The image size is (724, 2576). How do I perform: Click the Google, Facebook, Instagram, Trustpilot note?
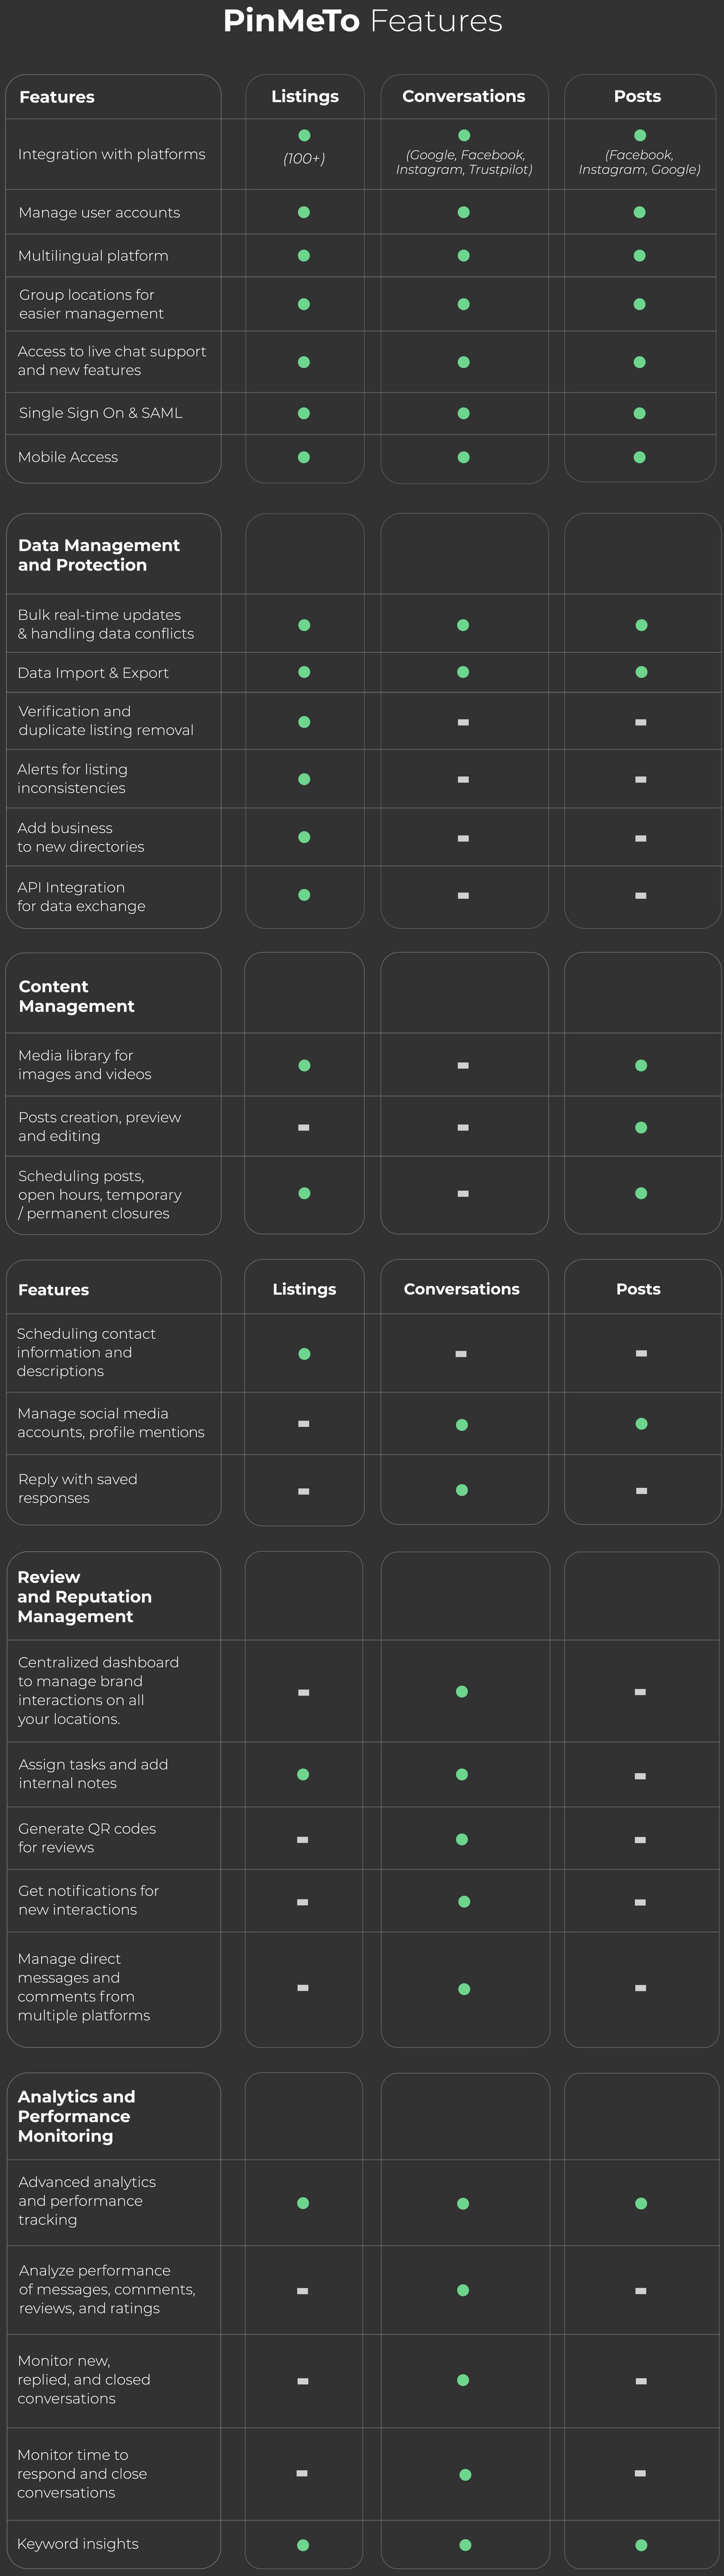[x=464, y=162]
